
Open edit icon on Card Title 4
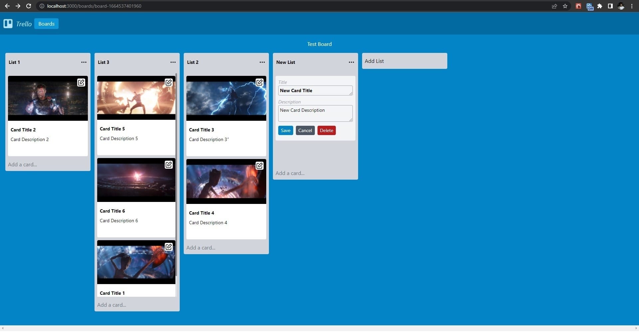[259, 165]
